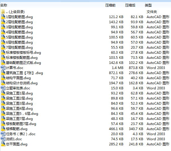Click the icon of 4层柱配筋图.dwg
Screen dimensions: 171x151
click(x=3, y=32)
